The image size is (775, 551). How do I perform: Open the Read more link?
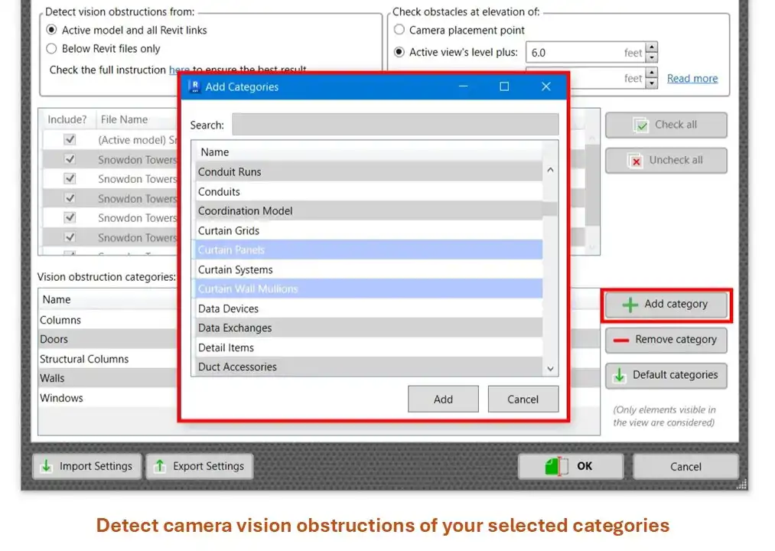pyautogui.click(x=692, y=79)
